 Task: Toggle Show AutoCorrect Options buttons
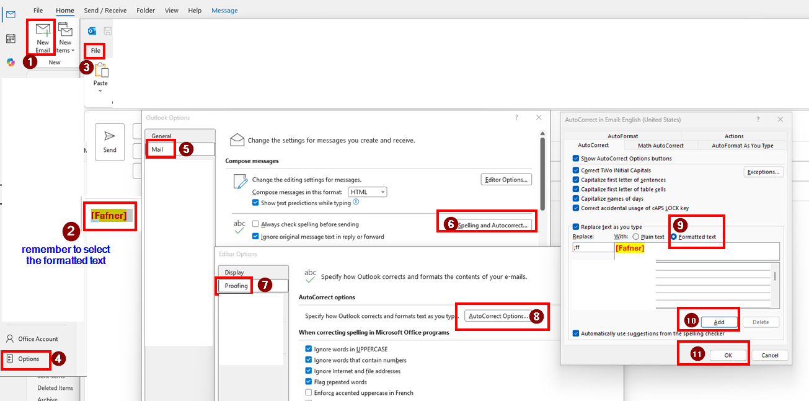[577, 159]
